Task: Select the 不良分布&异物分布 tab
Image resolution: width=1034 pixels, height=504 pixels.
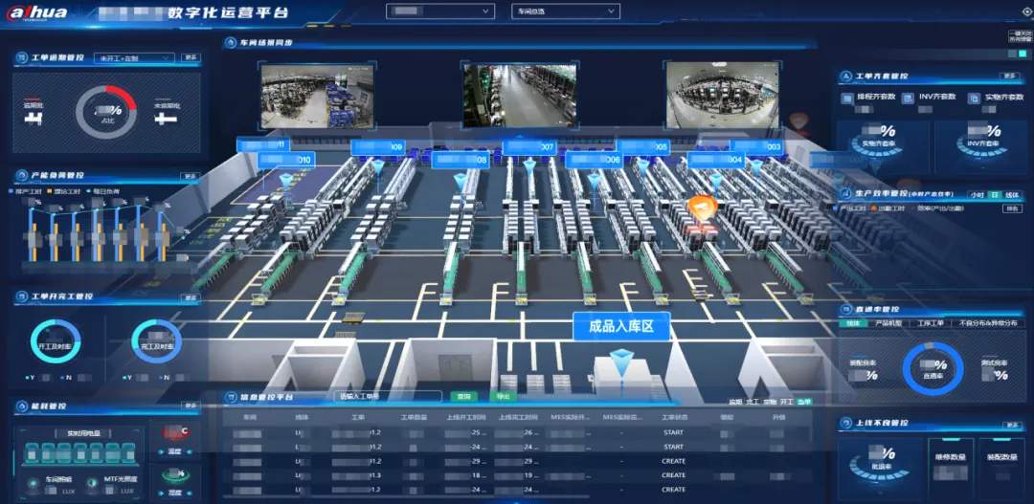Action: point(989,323)
